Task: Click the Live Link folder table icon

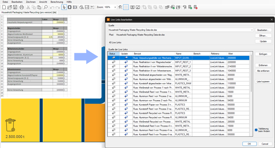Action: (x=178, y=7)
